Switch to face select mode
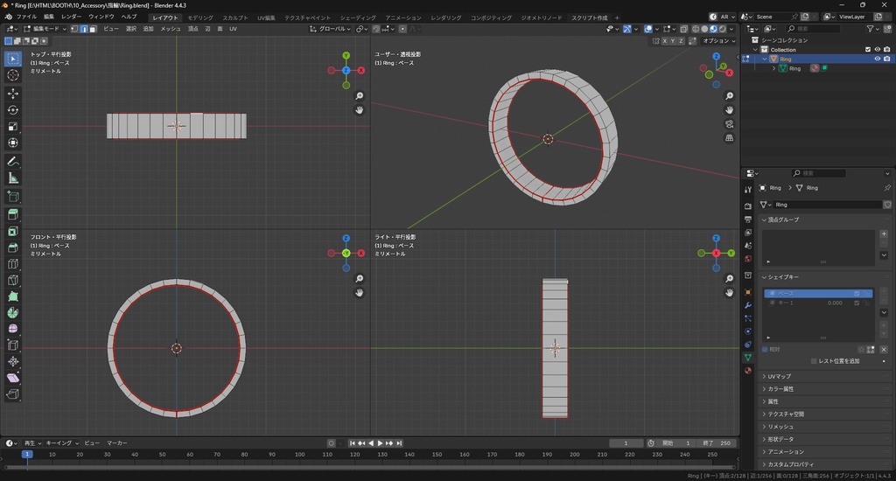Viewport: 896px width, 481px height. pyautogui.click(x=94, y=29)
